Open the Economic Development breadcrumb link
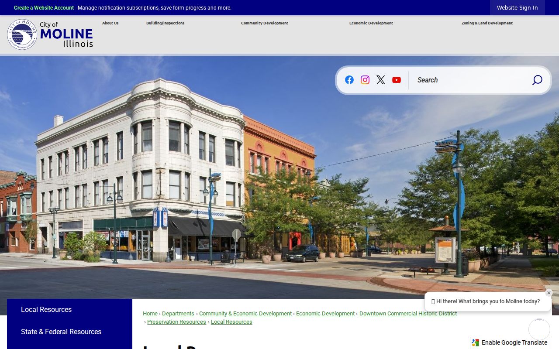Screen dimensions: 559x349 click(325, 314)
